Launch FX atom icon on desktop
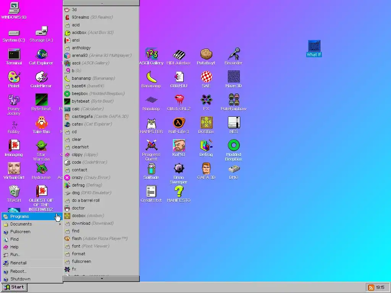The width and height of the screenshot is (391, 293). 206,103
